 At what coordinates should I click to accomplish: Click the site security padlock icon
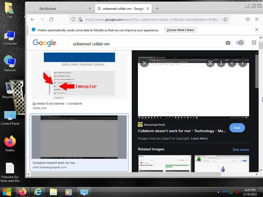(80, 19)
